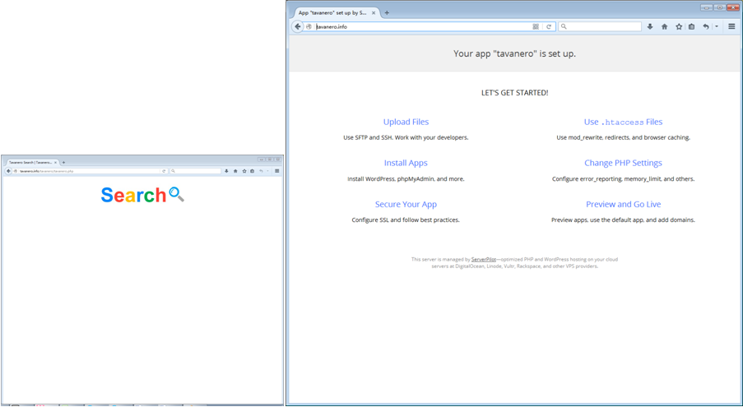Click 'Use SFTP and SSH. Work with your developers.' text
The height and width of the screenshot is (407, 743).
(x=406, y=137)
